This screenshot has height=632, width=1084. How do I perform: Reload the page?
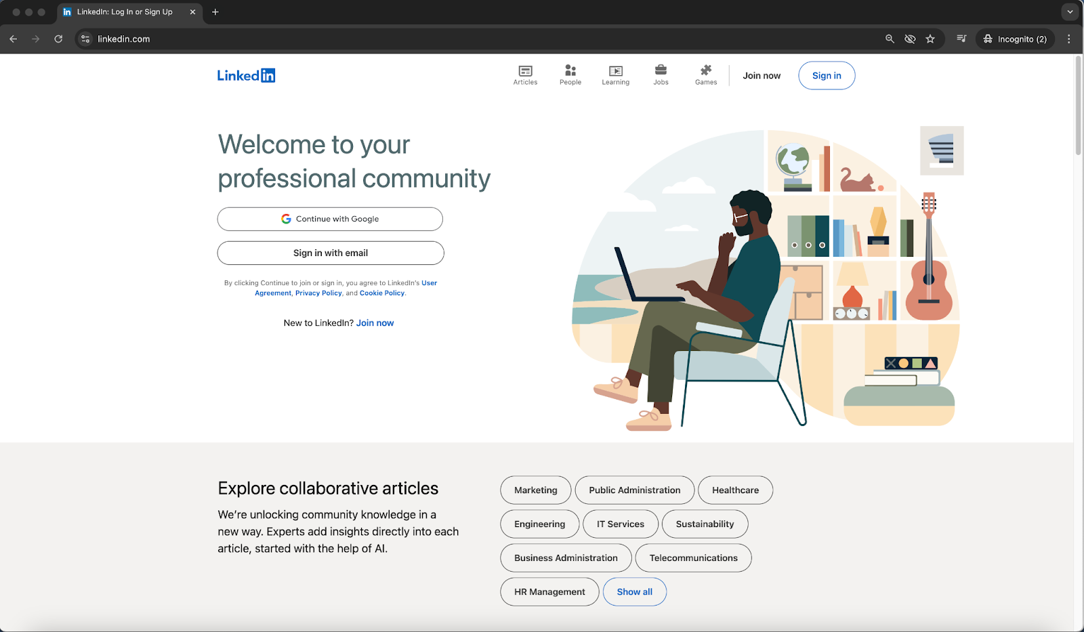click(x=59, y=39)
